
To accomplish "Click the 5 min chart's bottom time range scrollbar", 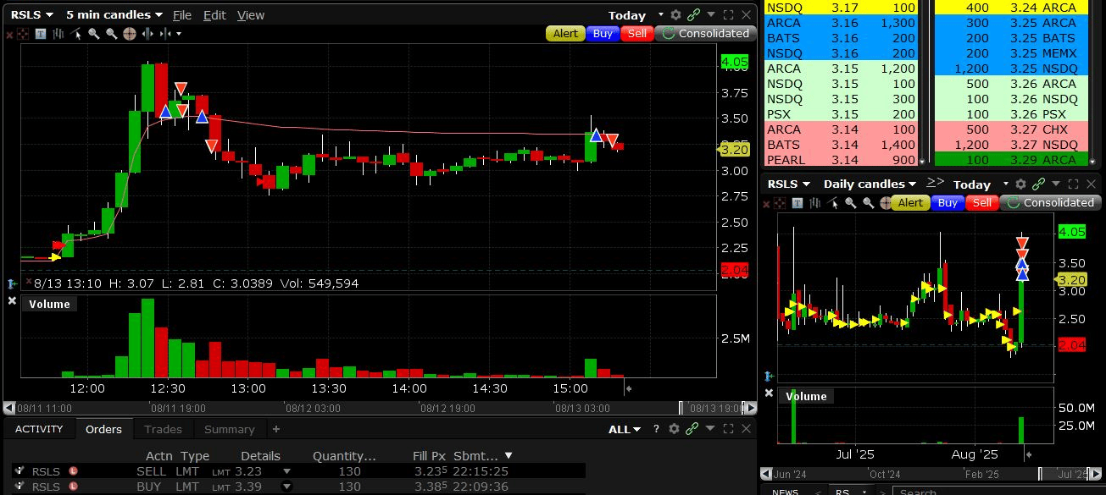I will (x=380, y=407).
